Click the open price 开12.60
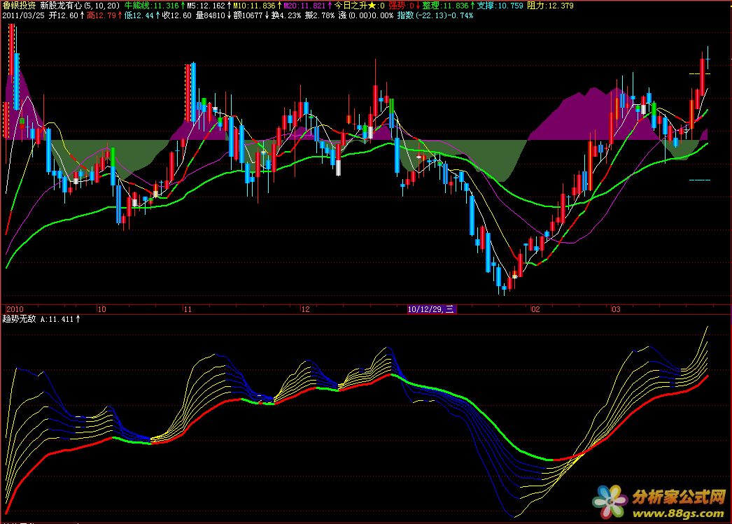The image size is (732, 524). click(64, 15)
